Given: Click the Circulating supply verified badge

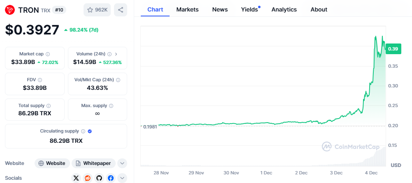Looking at the screenshot, I should [90, 131].
